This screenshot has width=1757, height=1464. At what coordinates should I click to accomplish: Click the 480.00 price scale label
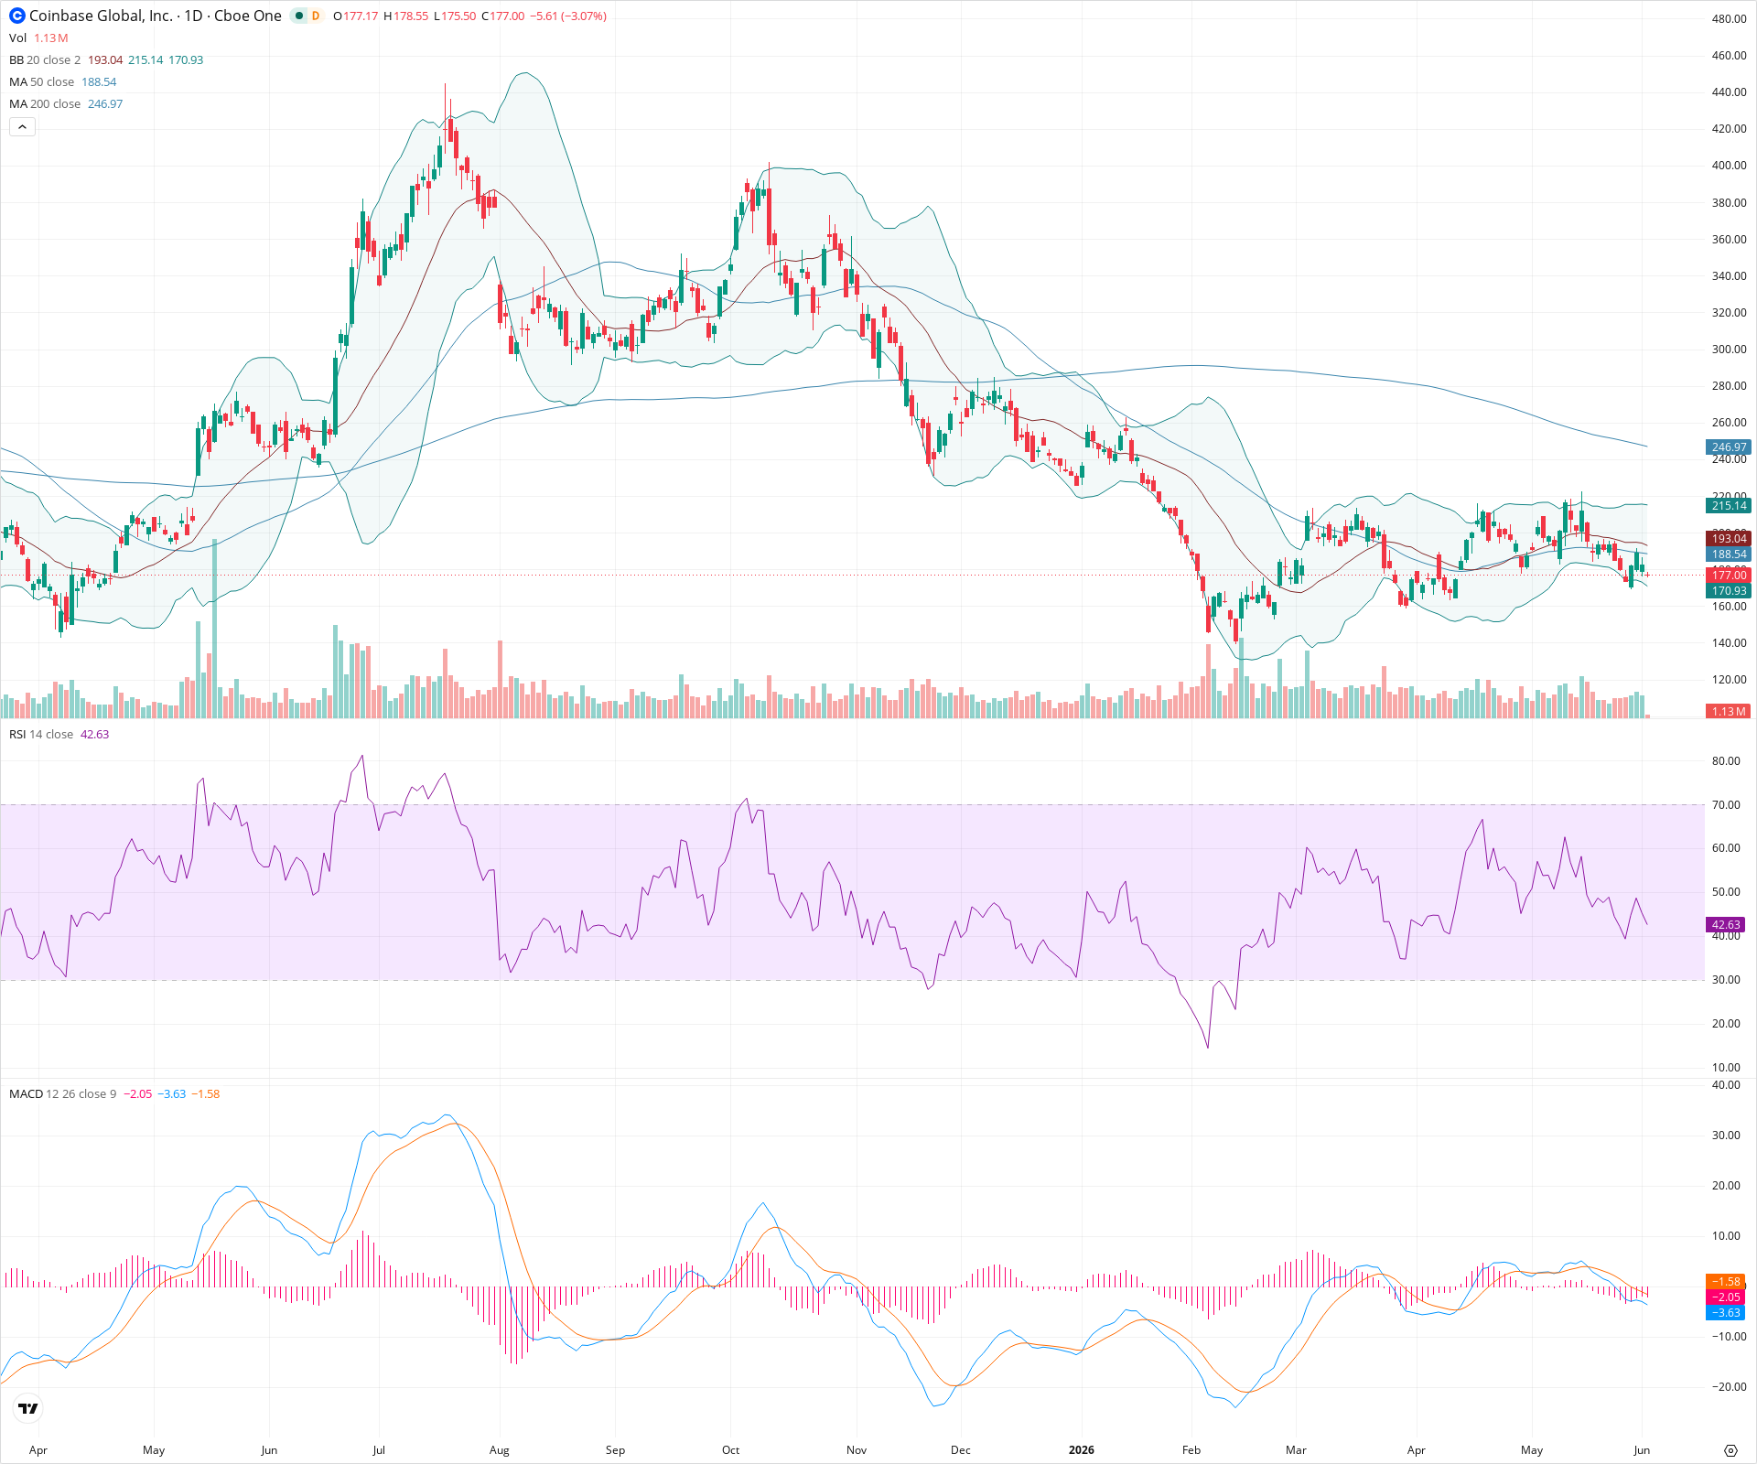point(1730,18)
